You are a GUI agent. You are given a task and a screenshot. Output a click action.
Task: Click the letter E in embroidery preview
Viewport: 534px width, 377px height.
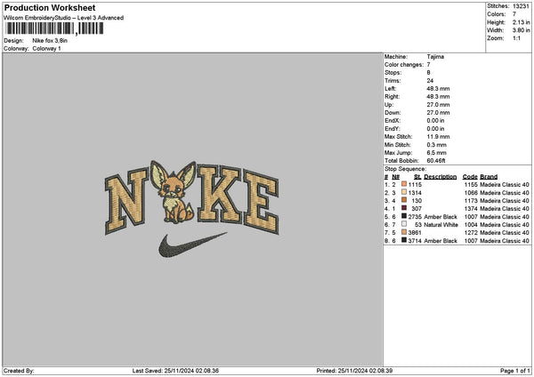[x=262, y=203]
